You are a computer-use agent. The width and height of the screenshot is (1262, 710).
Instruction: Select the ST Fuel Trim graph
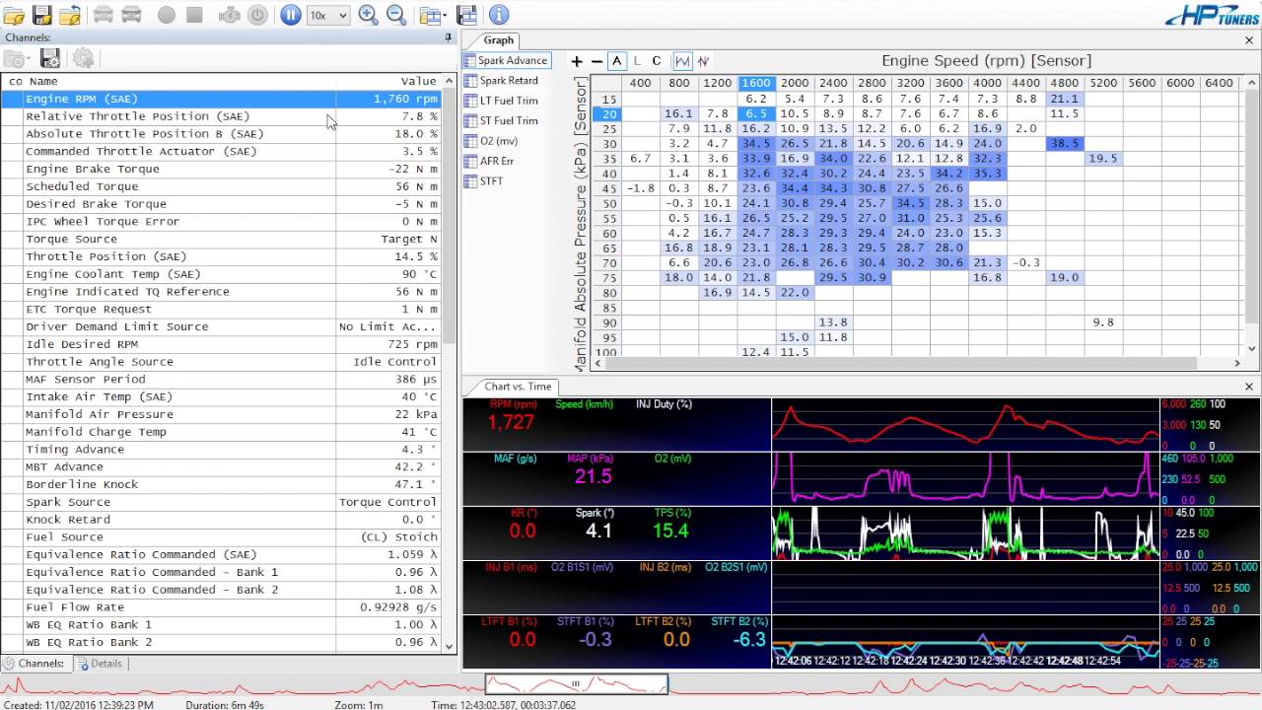(501, 120)
